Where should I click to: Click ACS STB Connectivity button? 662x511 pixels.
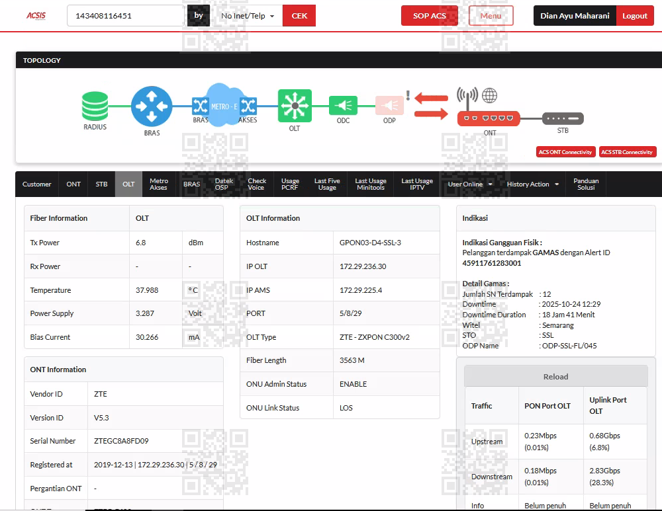(628, 152)
